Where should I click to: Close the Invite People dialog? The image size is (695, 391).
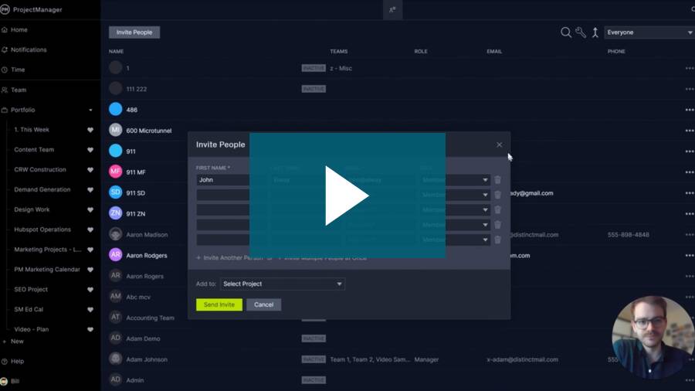coord(499,145)
